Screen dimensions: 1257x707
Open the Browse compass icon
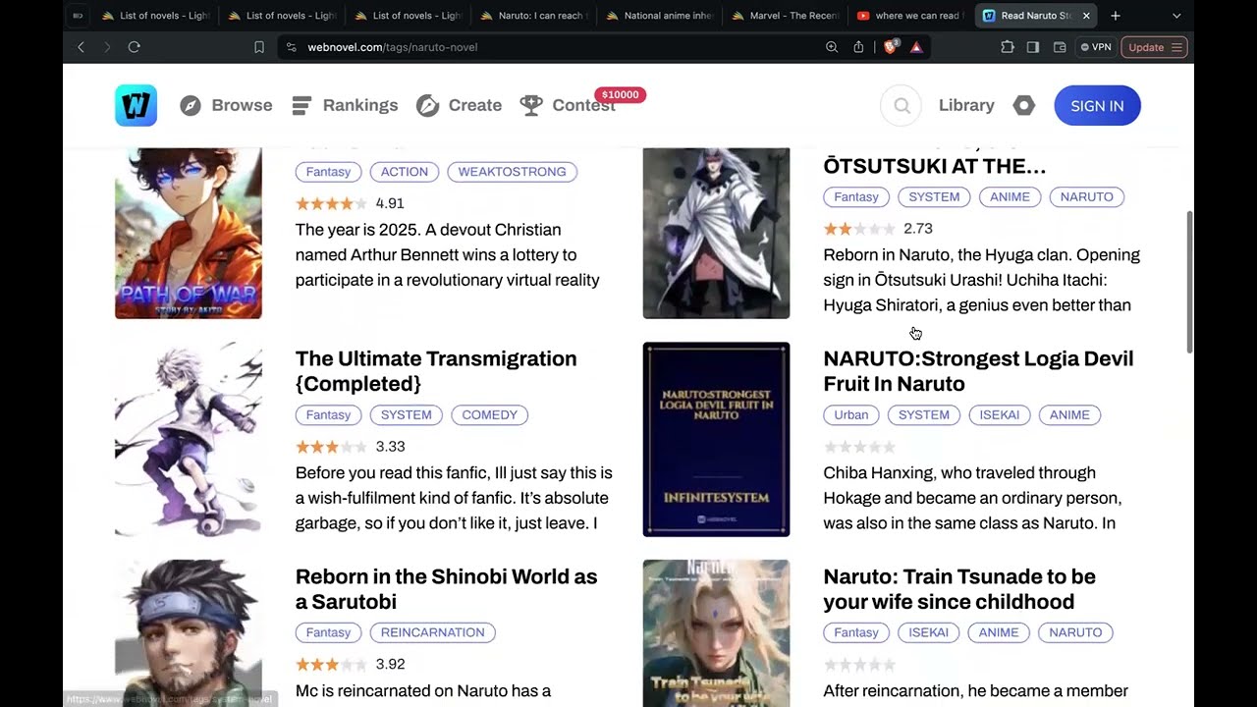point(191,105)
